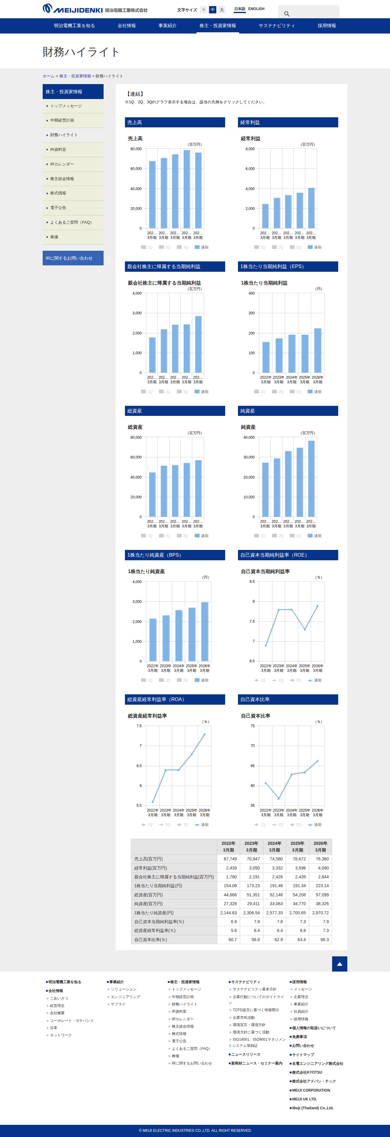
Task: Click the IRに関するお問い合わせ button
Action: [x=73, y=258]
